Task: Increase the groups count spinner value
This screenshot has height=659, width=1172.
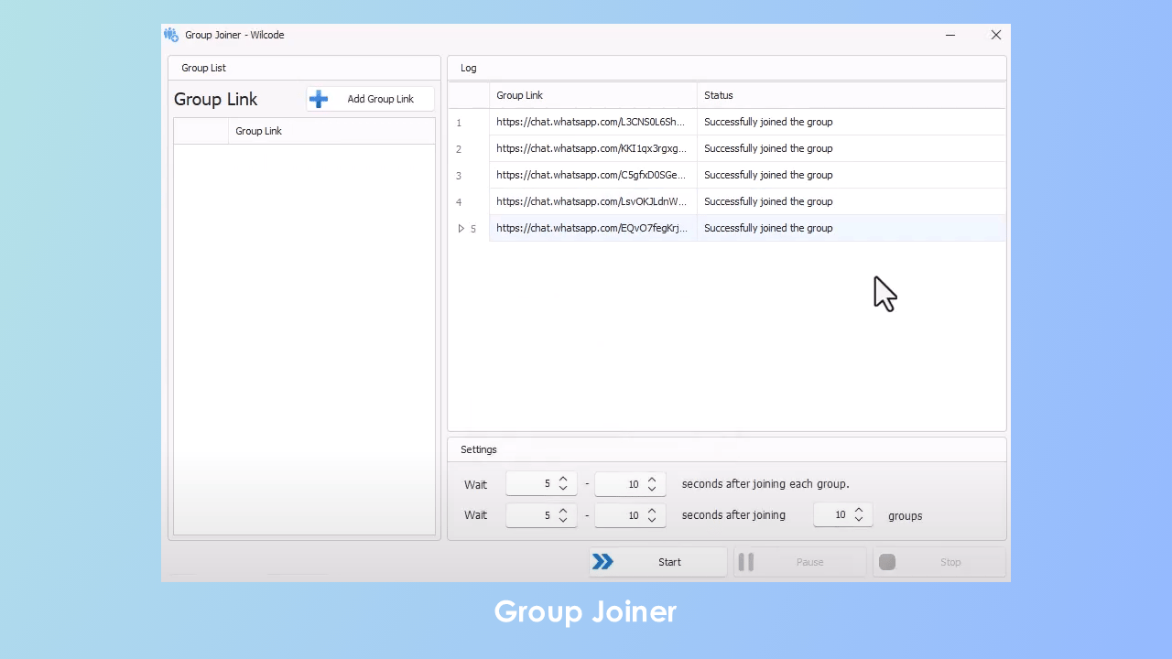Action: click(859, 510)
